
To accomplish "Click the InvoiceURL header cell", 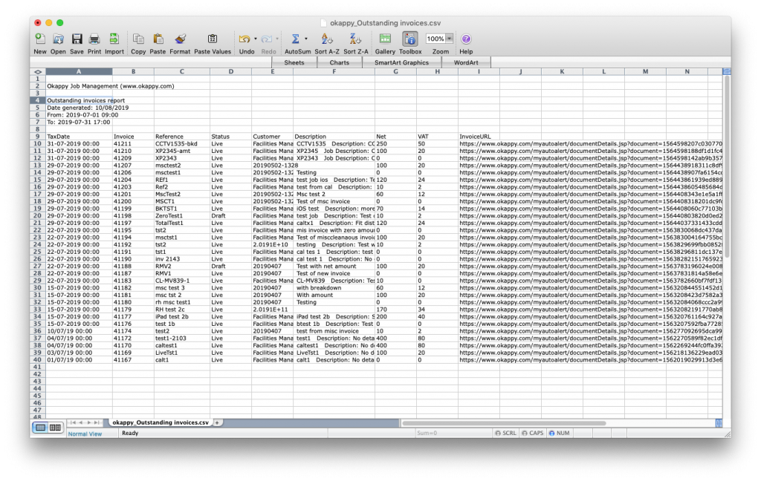I will pos(479,137).
